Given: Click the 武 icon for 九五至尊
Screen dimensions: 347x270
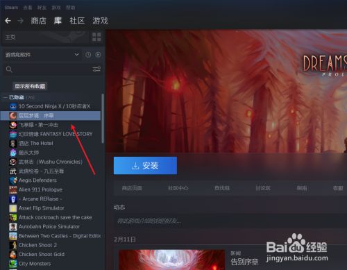Looking at the screenshot, I should click(x=13, y=171).
